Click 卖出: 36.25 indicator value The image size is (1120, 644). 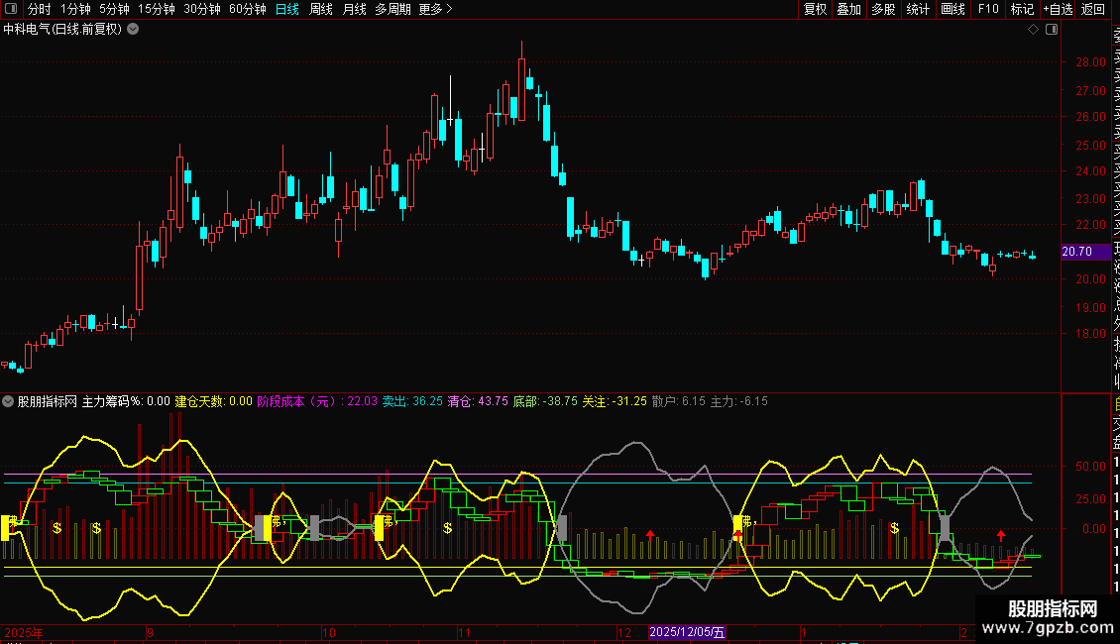pyautogui.click(x=412, y=401)
